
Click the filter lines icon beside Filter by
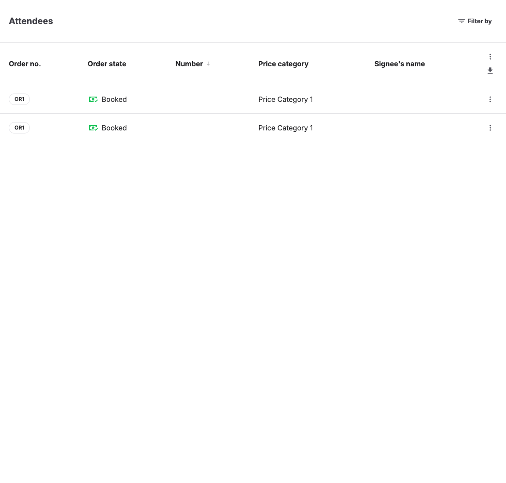tap(462, 21)
